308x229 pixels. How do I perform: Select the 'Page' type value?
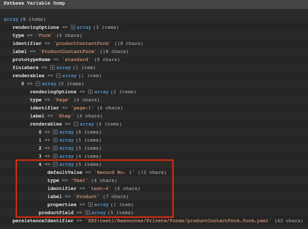[x=62, y=100]
